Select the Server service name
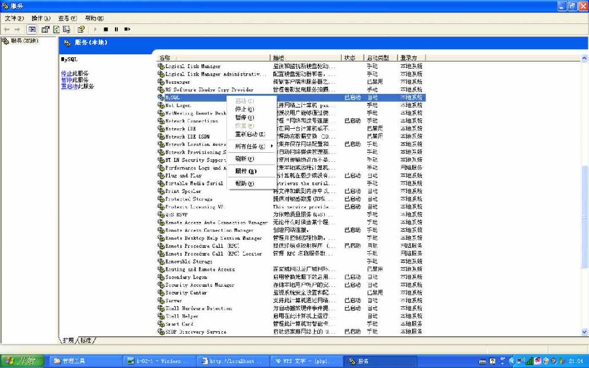Screen dimensions: 589x368 (x=173, y=300)
